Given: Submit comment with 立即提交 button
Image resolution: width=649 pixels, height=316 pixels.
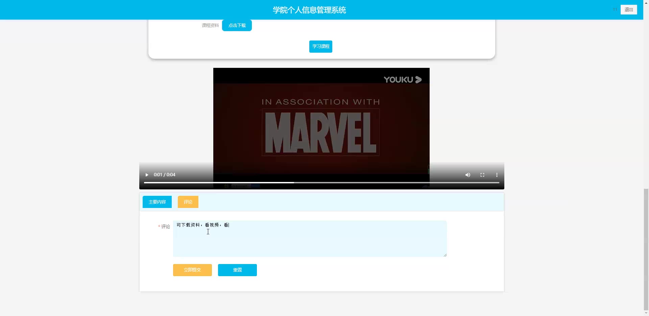Looking at the screenshot, I should (192, 270).
